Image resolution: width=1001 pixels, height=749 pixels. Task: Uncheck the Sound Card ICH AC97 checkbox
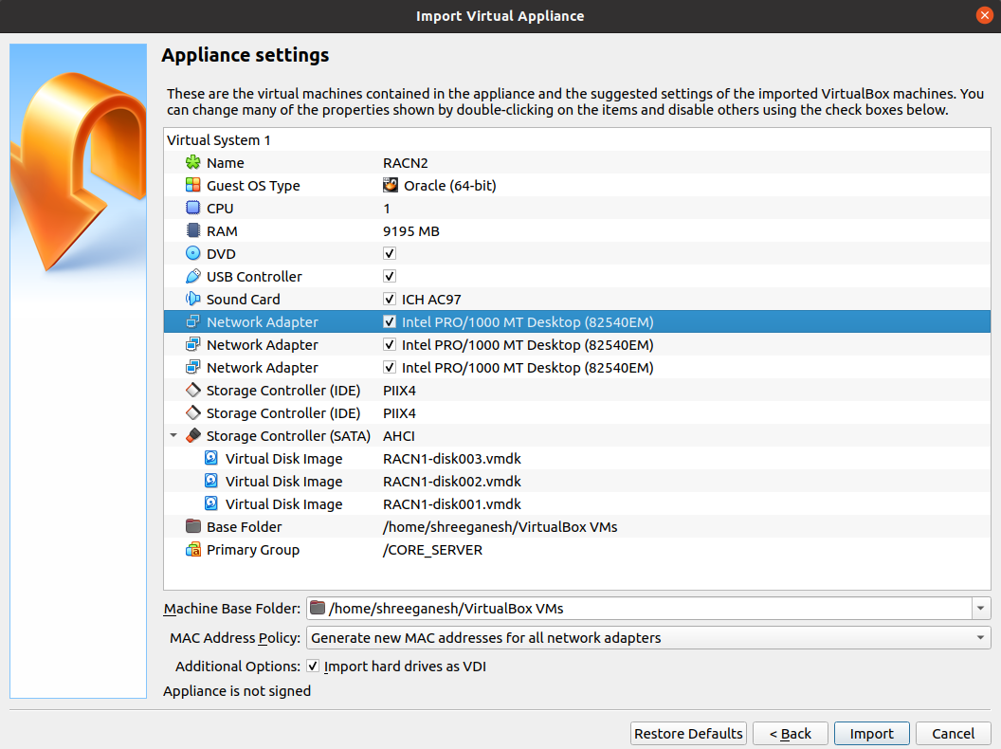pyautogui.click(x=390, y=299)
